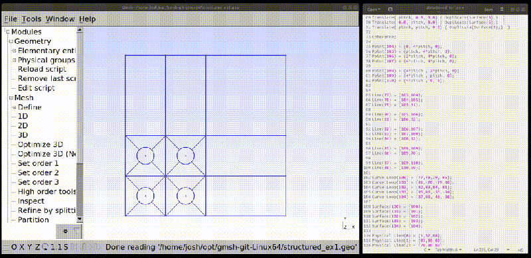Run the 1D mesh command
The height and width of the screenshot is (258, 531).
pyautogui.click(x=23, y=116)
